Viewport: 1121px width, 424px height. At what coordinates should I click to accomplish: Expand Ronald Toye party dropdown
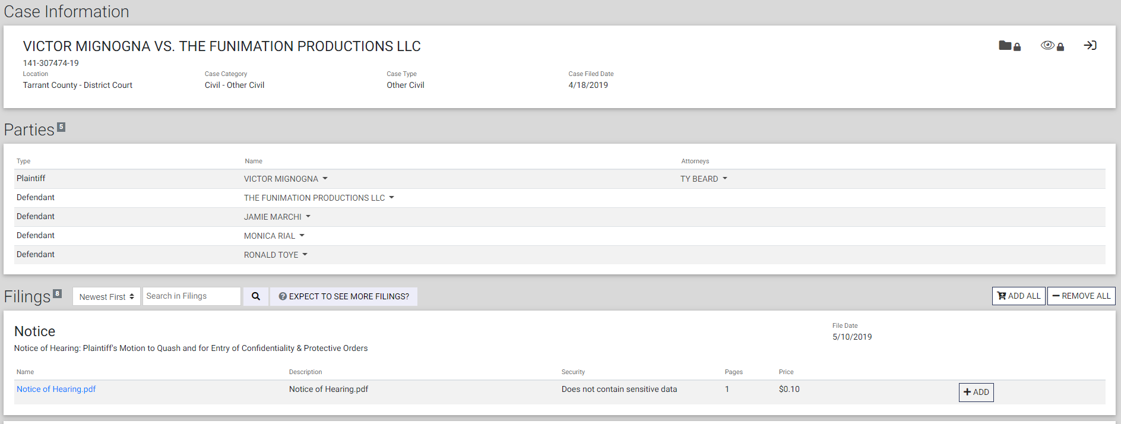275,255
